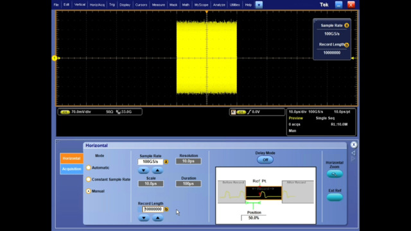Click the C1 channel badge

(x=65, y=112)
